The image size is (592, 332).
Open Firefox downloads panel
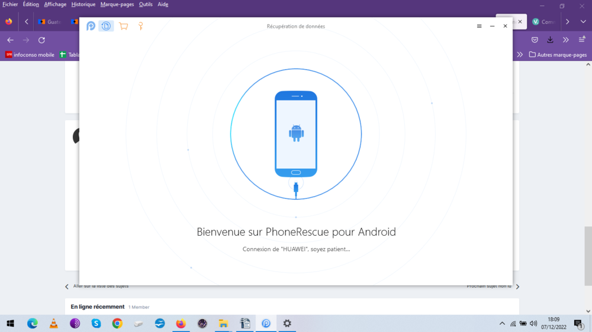click(550, 40)
